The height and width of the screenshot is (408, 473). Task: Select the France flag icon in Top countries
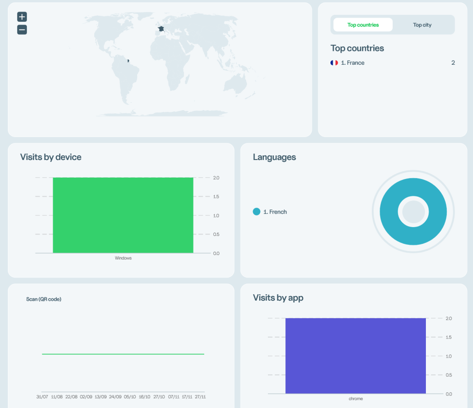pyautogui.click(x=334, y=62)
